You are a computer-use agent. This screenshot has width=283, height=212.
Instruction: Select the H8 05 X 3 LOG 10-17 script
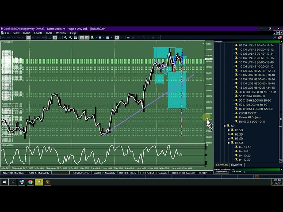point(252,121)
